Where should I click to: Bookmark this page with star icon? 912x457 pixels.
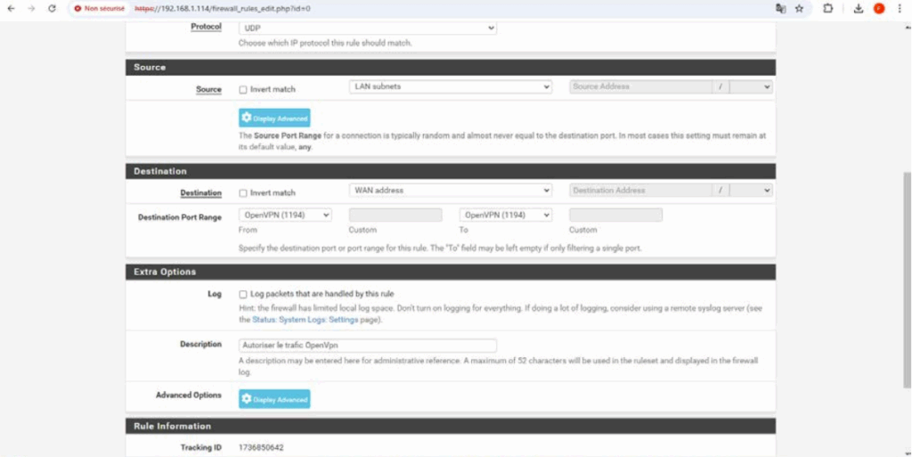[799, 9]
